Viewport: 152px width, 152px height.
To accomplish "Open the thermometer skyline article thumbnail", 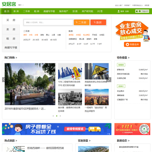I will click(70, 71).
